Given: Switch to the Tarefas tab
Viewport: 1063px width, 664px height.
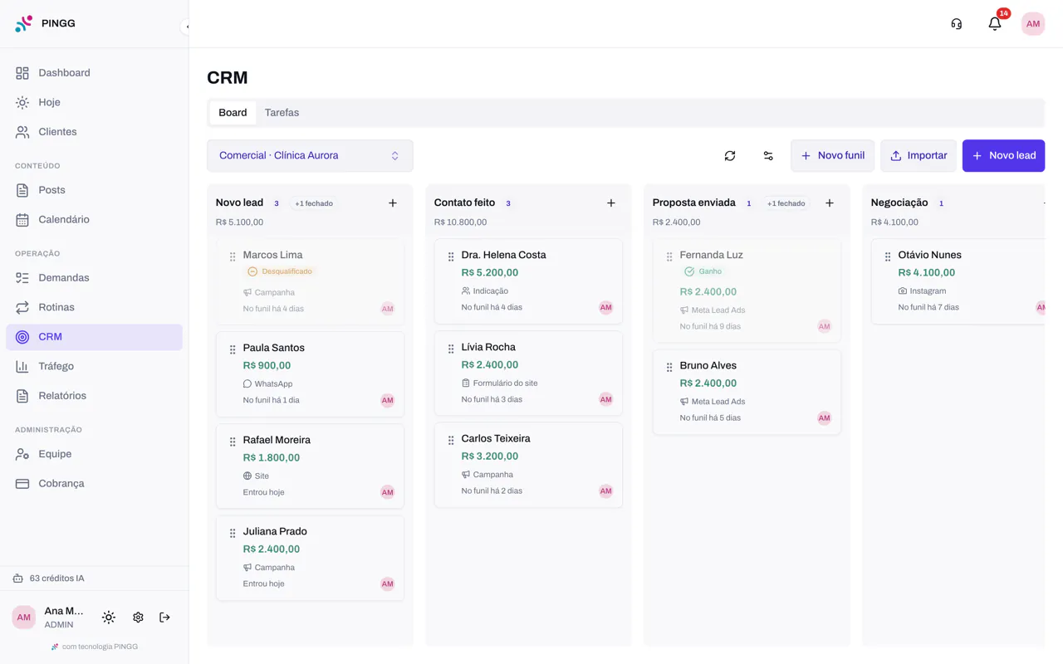Looking at the screenshot, I should tap(282, 113).
